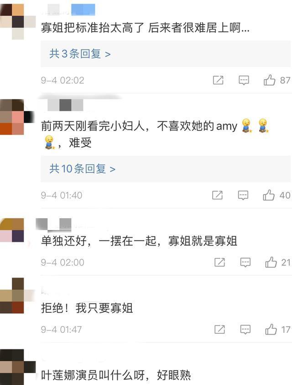The image size is (292, 385).
Task: Share the 9-4 02:00 comment
Action: [x=219, y=262]
